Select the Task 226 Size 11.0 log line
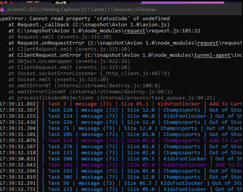The width and height of the screenshot is (243, 192). pyautogui.click(x=121, y=122)
